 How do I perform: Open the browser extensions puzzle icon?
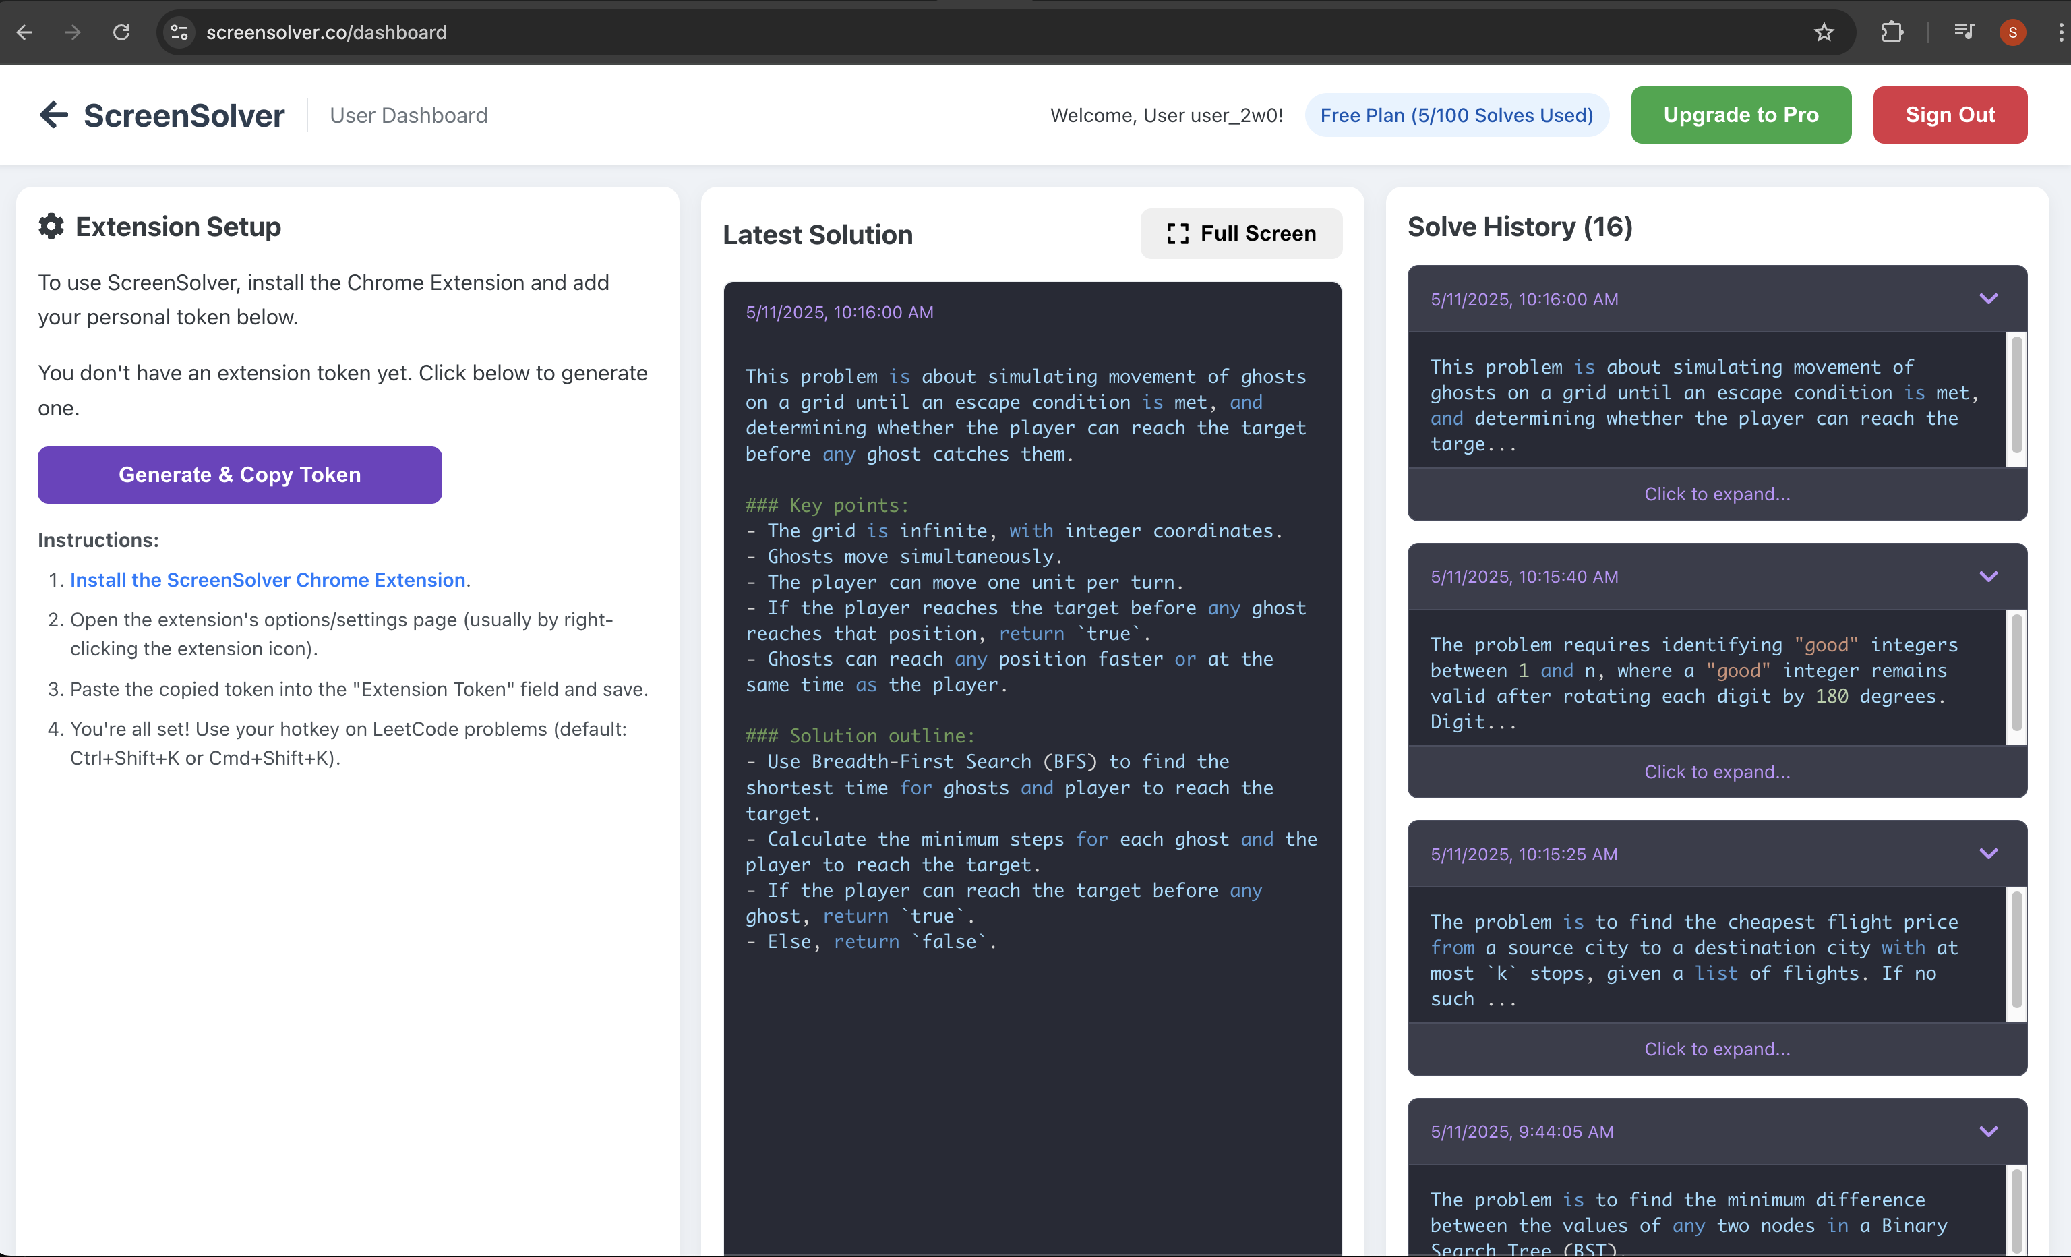[1892, 32]
